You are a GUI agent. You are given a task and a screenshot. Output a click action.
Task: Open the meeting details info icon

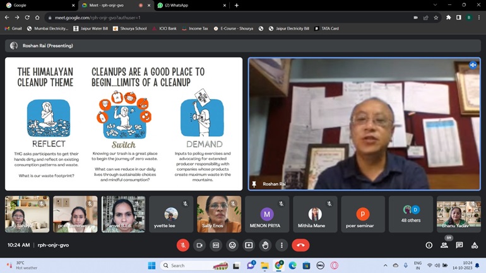tap(429, 245)
